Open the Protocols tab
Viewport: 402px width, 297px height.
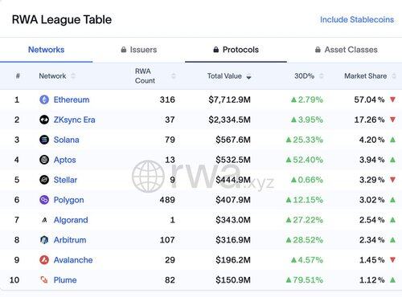click(236, 50)
